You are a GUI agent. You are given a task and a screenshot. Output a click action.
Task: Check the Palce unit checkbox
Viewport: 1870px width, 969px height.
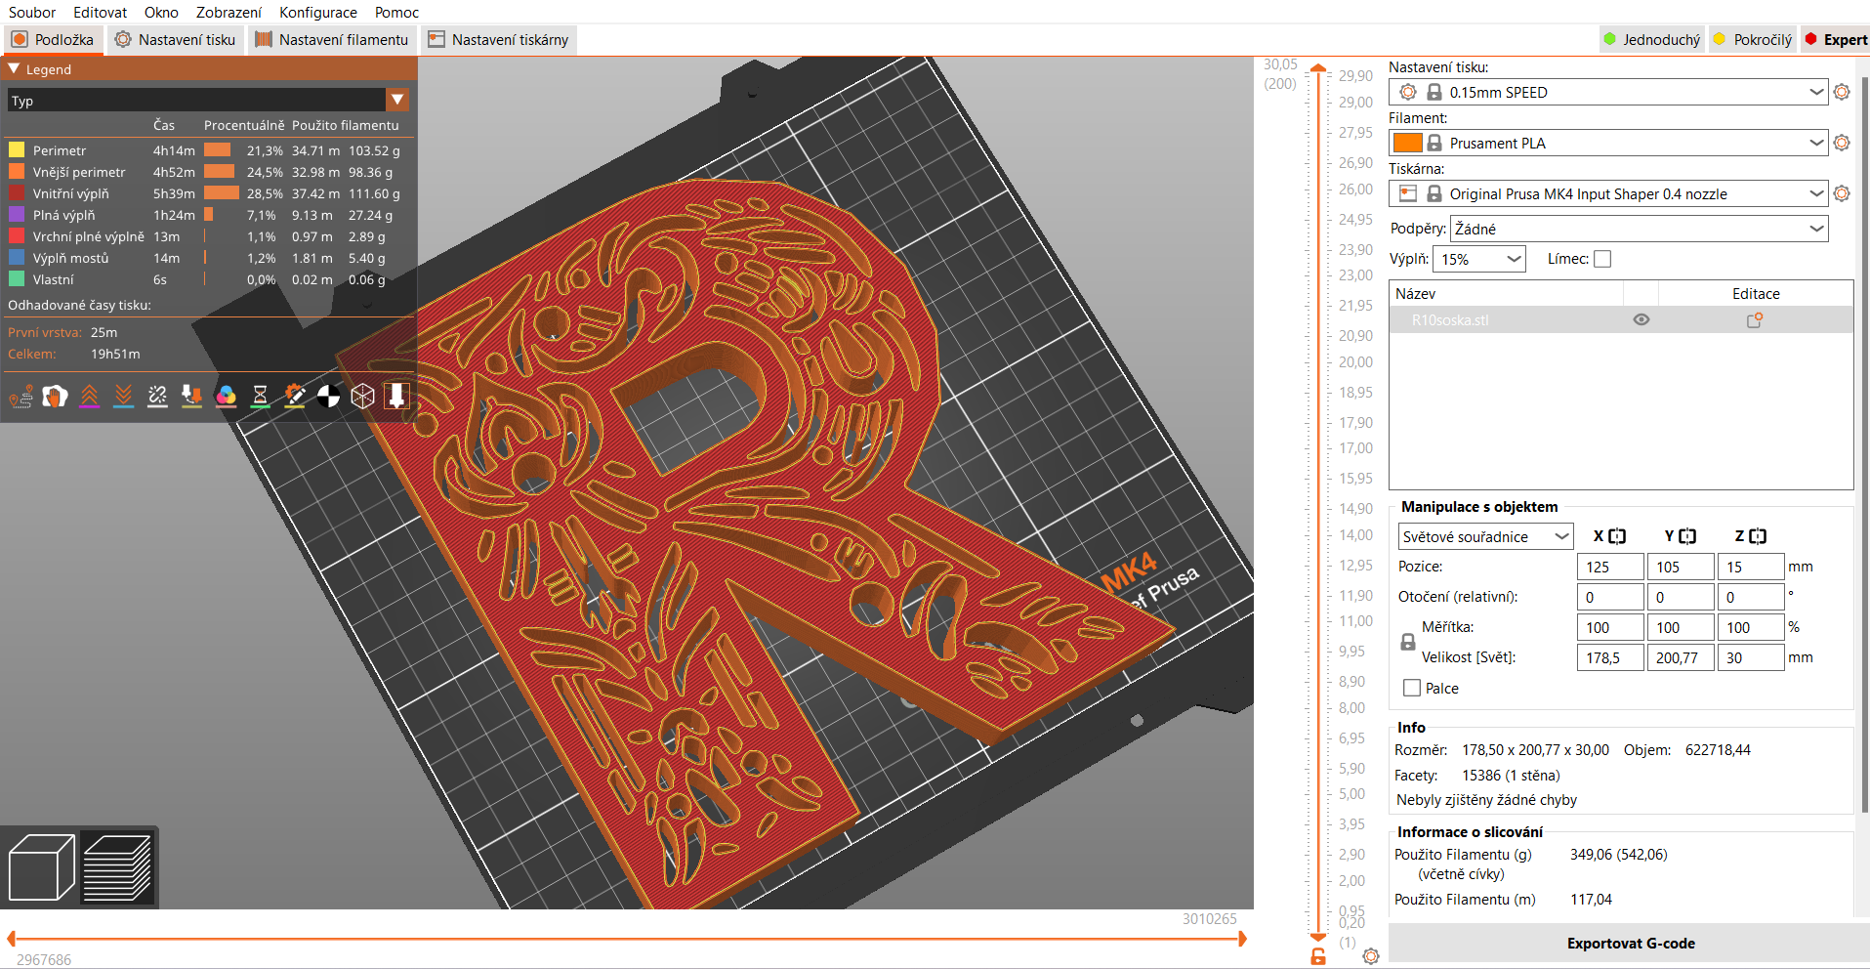[x=1410, y=688]
